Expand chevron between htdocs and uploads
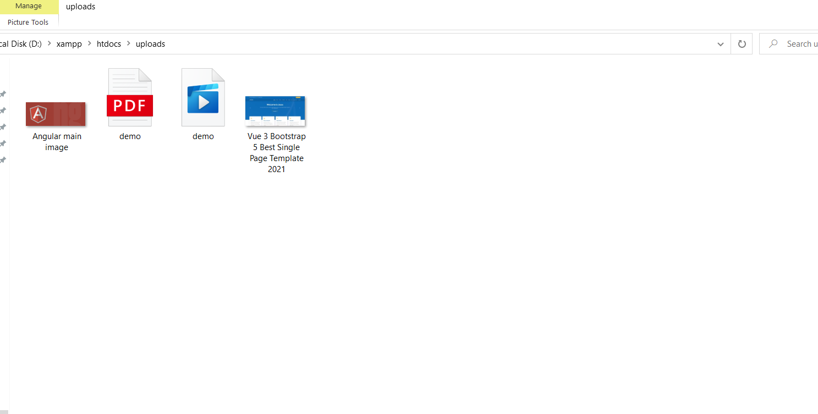The image size is (818, 414). pos(129,44)
